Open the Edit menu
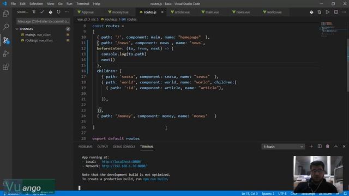349x196 pixels. (22, 4)
